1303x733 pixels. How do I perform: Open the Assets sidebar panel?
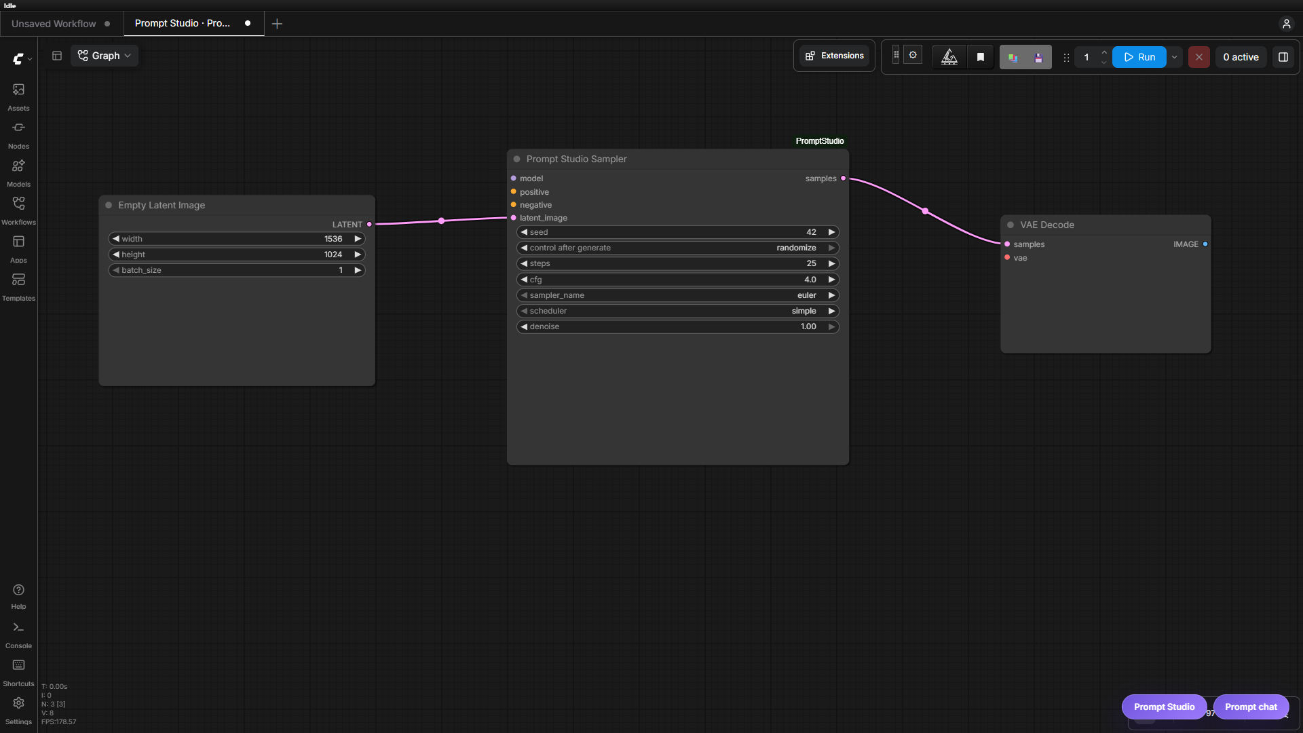pos(18,97)
